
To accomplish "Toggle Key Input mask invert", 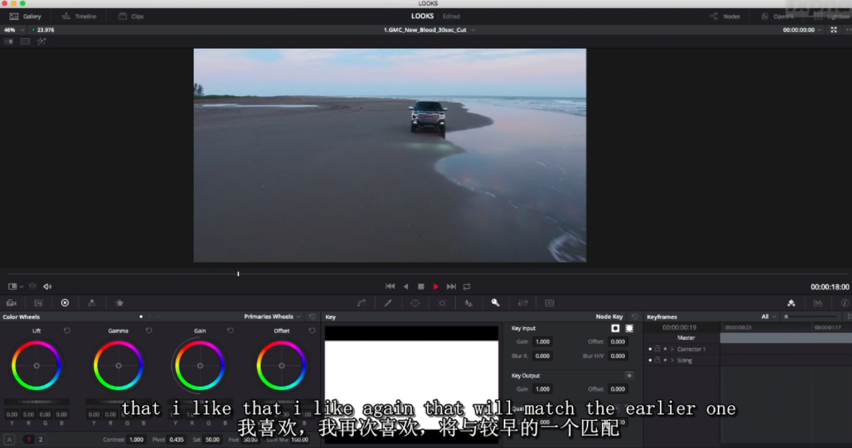I will (x=629, y=328).
